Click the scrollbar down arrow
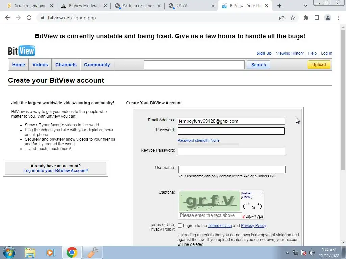Image resolution: width=346 pixels, height=259 pixels. pyautogui.click(x=343, y=242)
